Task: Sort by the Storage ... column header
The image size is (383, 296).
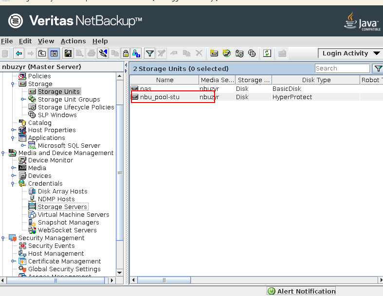Action: (x=254, y=80)
